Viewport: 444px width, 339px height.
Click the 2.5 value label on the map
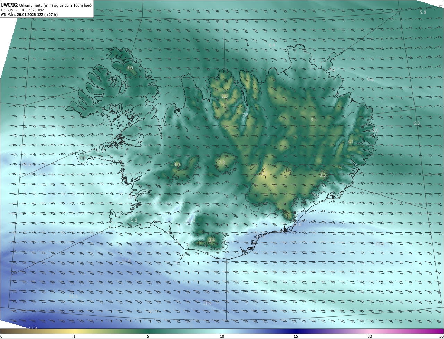[224, 96]
